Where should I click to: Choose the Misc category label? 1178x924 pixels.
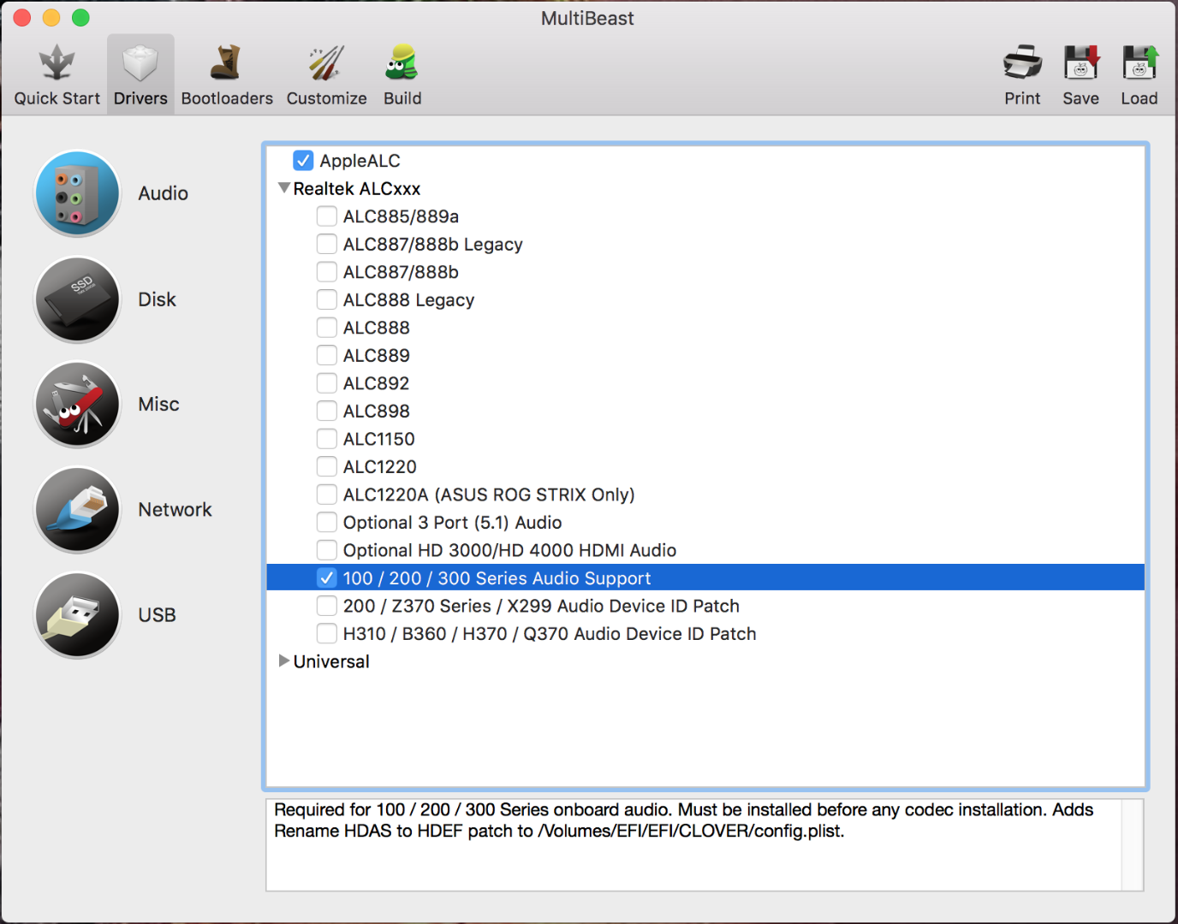tap(158, 405)
